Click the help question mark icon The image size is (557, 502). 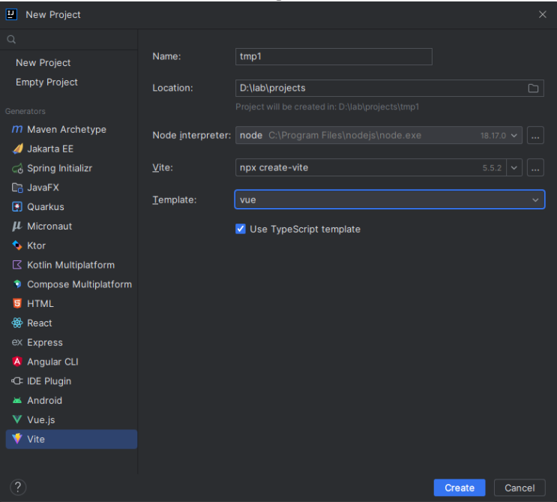pyautogui.click(x=18, y=487)
